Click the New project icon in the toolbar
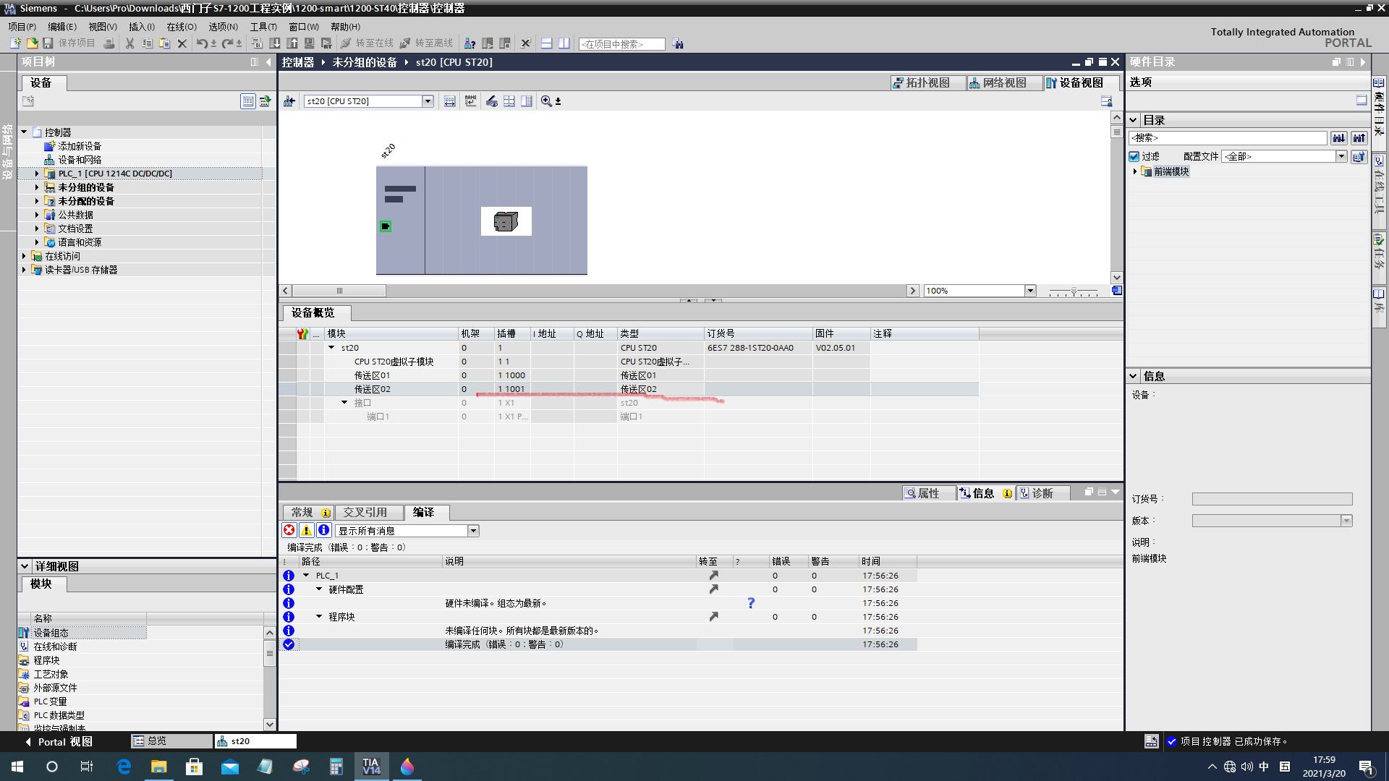Image resolution: width=1389 pixels, height=781 pixels. (15, 43)
